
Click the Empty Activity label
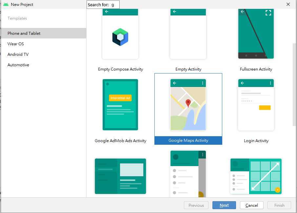188,69
